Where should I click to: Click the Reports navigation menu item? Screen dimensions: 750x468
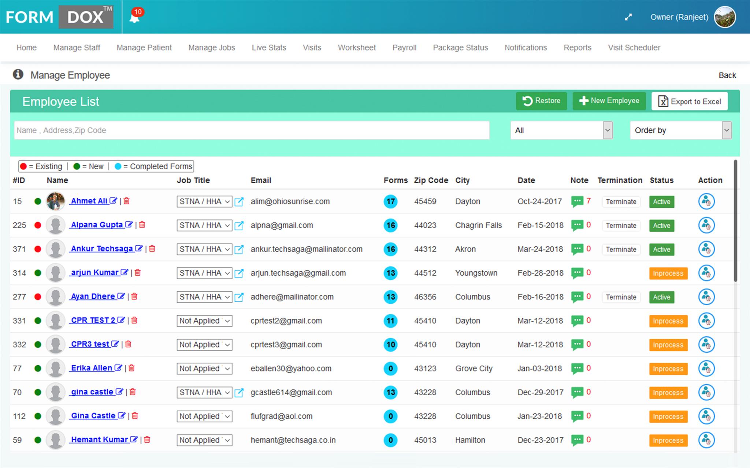[x=577, y=48]
